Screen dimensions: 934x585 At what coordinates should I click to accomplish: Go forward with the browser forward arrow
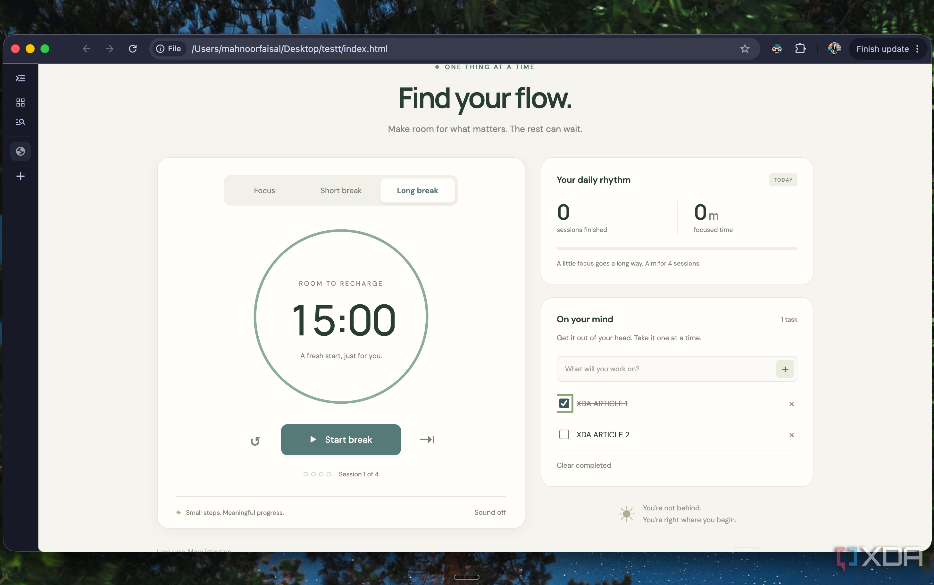coord(110,49)
